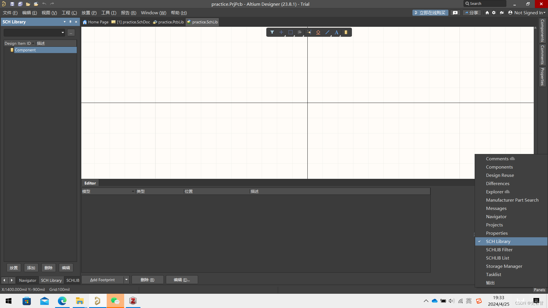Click the 添加 button in SCH Library

point(31,268)
